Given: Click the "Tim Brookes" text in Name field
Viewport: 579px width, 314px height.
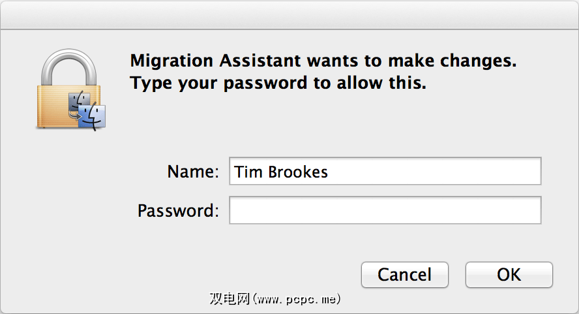Looking at the screenshot, I should coord(281,172).
